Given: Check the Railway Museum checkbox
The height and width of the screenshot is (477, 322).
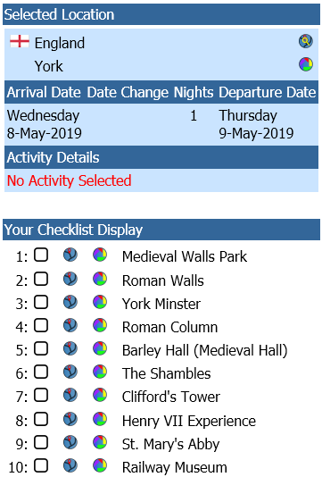Looking at the screenshot, I should pyautogui.click(x=41, y=465).
